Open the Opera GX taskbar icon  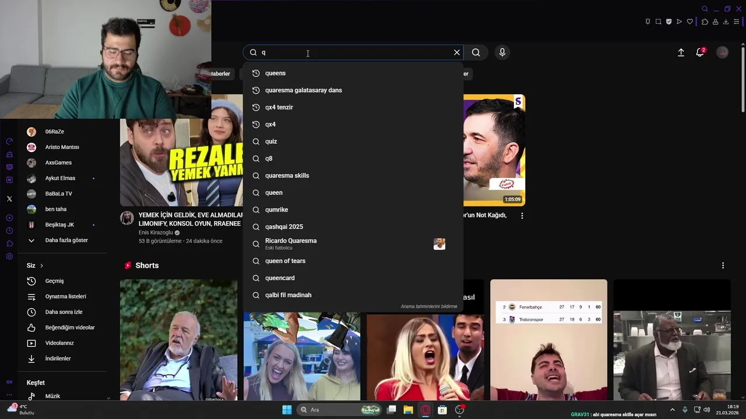(x=425, y=410)
